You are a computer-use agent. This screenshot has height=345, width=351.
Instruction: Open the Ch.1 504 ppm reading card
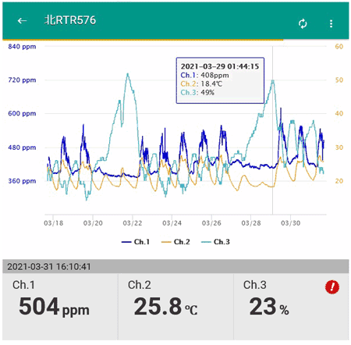point(60,307)
